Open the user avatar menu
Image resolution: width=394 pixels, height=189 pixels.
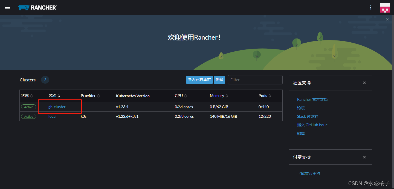(385, 8)
